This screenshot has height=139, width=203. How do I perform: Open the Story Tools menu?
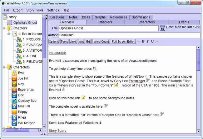[x=35, y=10]
